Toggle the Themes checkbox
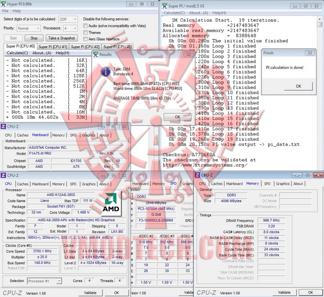 [85, 32]
